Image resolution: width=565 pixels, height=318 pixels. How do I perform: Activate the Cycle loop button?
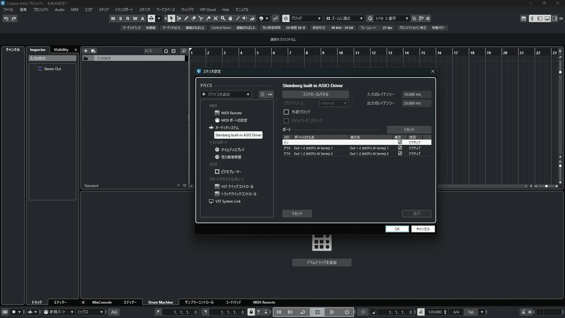[x=303, y=312]
